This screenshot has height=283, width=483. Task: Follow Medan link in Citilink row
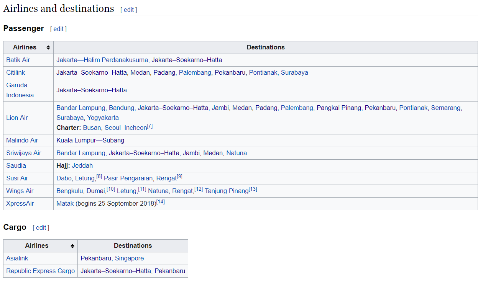click(x=140, y=73)
